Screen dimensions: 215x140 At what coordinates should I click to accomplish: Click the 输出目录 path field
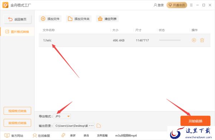(x=74, y=126)
